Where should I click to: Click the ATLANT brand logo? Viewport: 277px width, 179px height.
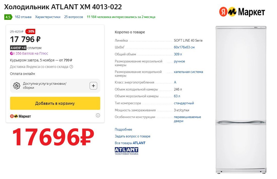(x=126, y=151)
